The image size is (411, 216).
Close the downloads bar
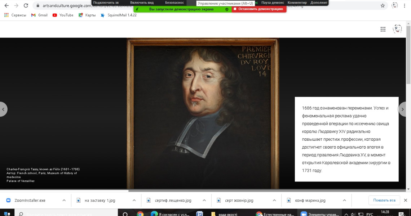(x=406, y=200)
